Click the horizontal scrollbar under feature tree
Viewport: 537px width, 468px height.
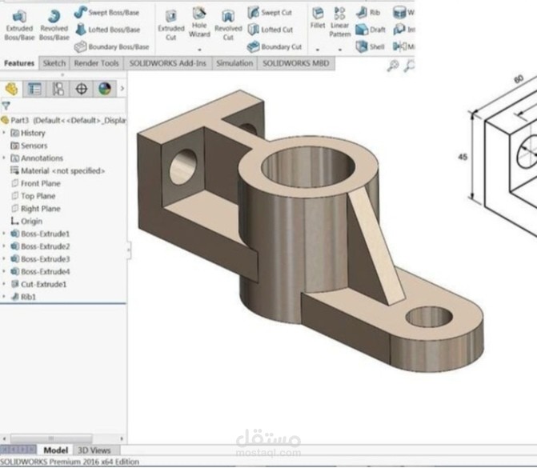[x=51, y=438]
